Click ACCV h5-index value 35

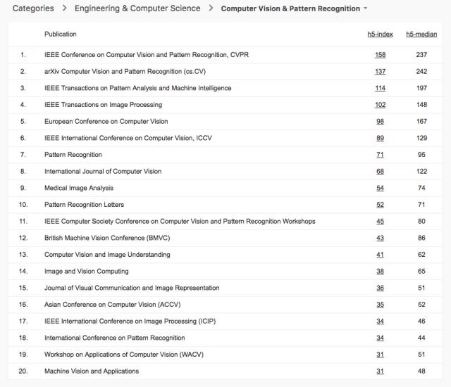click(x=380, y=305)
